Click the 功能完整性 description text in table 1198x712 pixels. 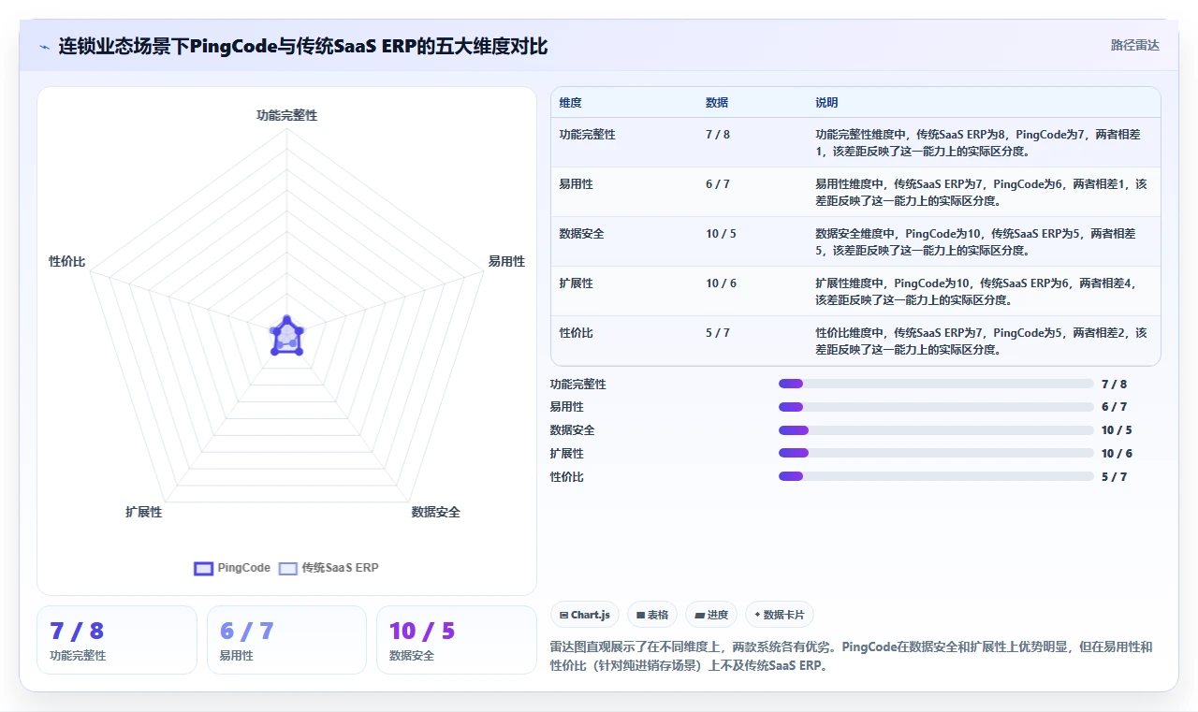tap(978, 142)
